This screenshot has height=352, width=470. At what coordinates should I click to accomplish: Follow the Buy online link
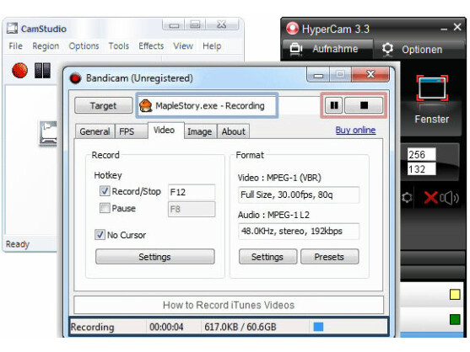click(x=355, y=130)
